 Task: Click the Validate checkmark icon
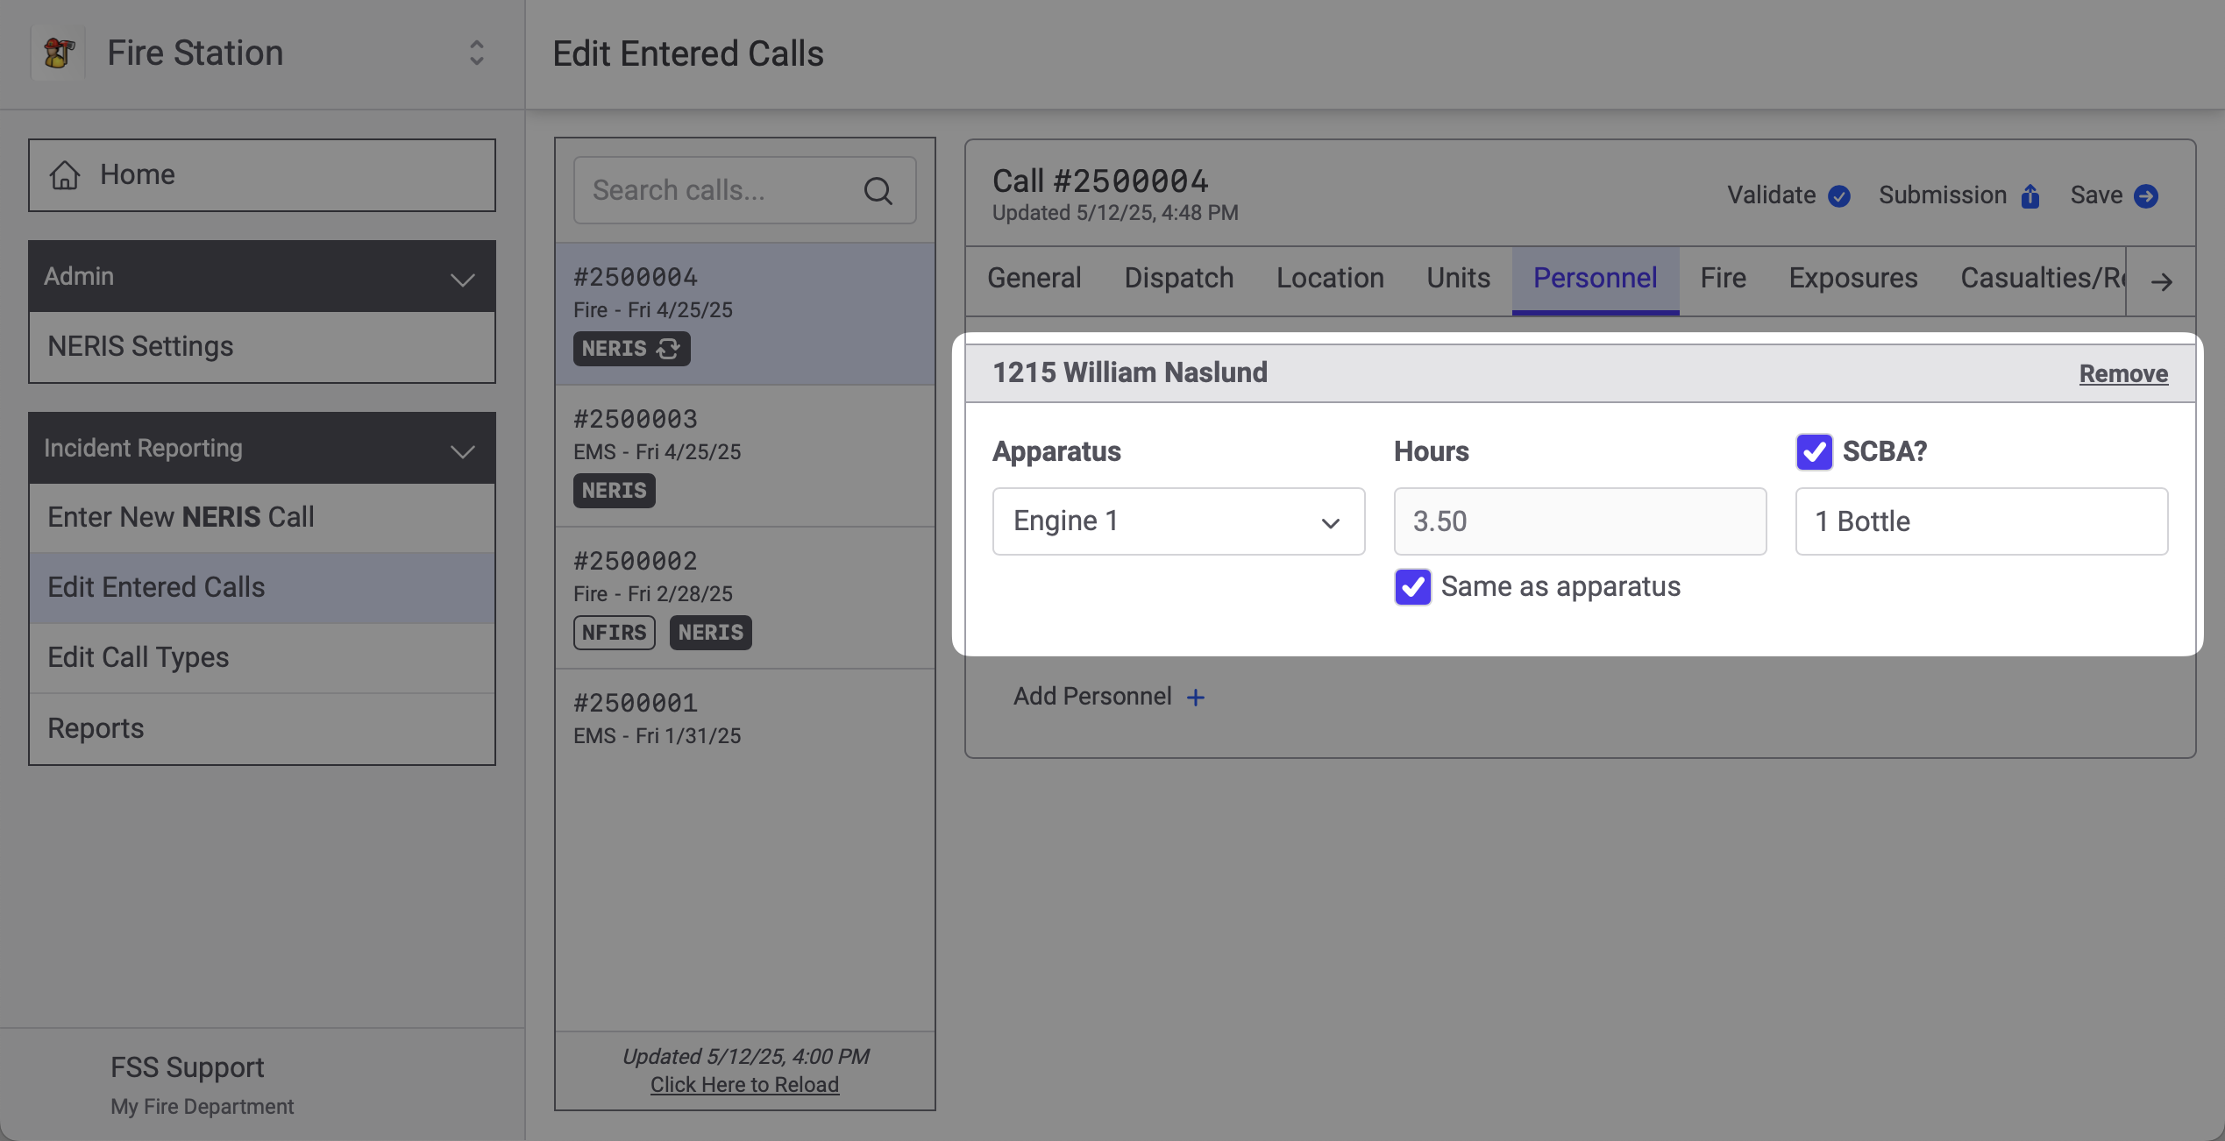point(1838,195)
